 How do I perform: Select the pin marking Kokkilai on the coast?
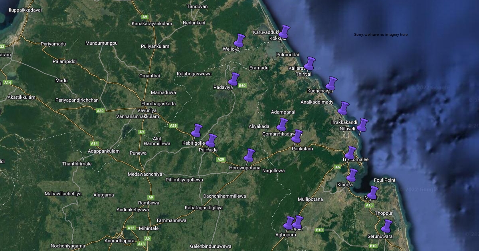(x=284, y=31)
